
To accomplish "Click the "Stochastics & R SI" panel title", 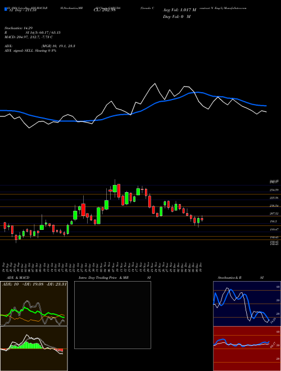I will [x=241, y=278].
